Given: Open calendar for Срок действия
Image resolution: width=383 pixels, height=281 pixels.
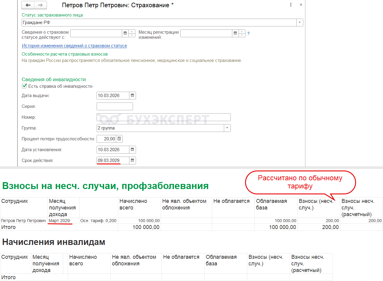Looking at the screenshot, I should [x=132, y=160].
